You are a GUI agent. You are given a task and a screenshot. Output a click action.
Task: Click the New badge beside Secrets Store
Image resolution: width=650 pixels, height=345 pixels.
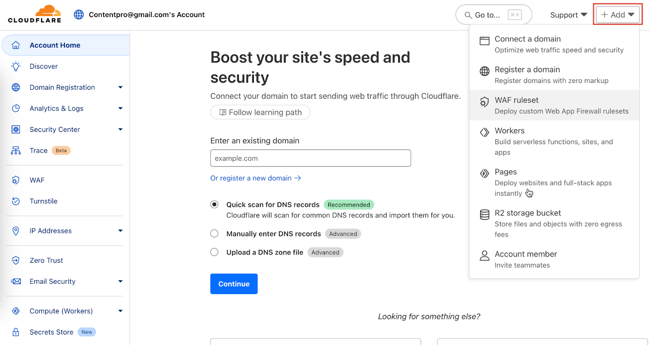point(87,332)
